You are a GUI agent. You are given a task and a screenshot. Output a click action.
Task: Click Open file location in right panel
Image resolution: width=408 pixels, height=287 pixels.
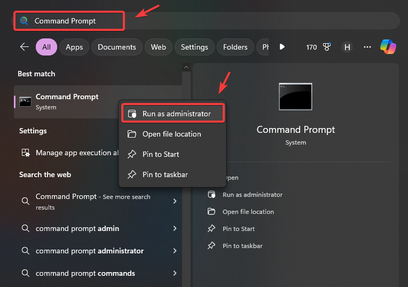[248, 212]
